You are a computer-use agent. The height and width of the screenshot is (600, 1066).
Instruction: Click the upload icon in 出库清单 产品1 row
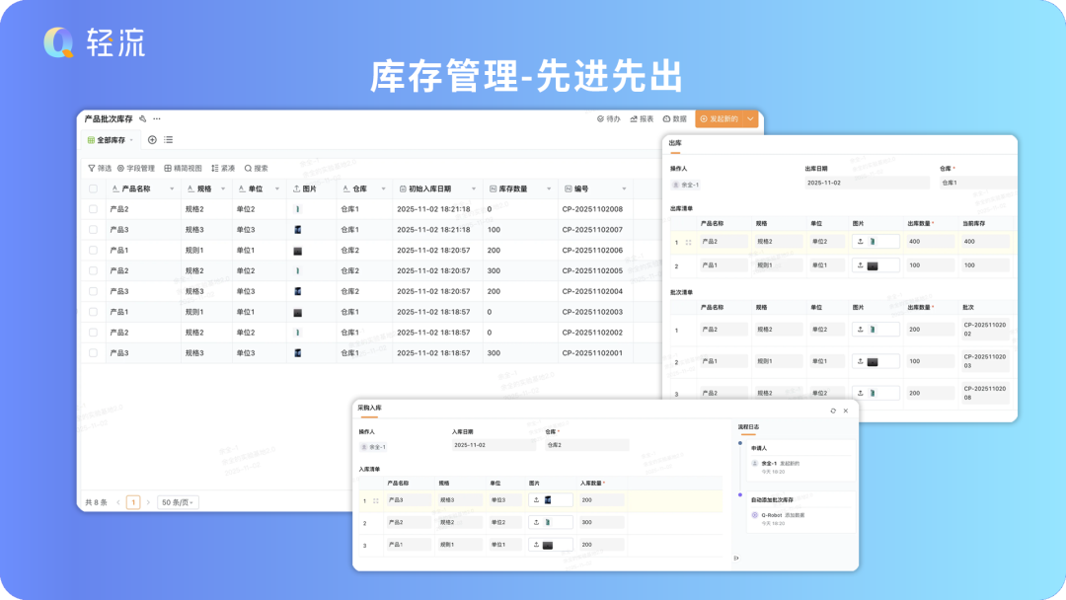click(860, 265)
